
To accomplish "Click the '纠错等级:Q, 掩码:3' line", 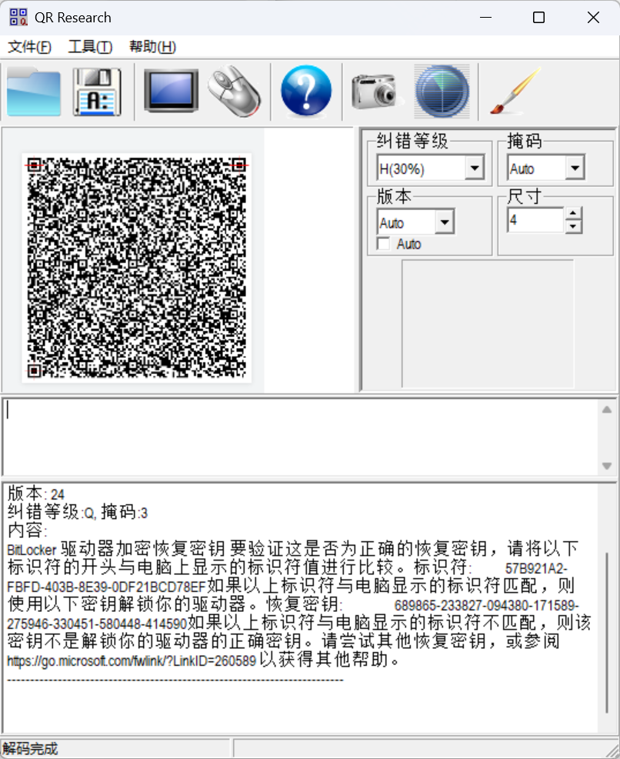I will click(78, 512).
